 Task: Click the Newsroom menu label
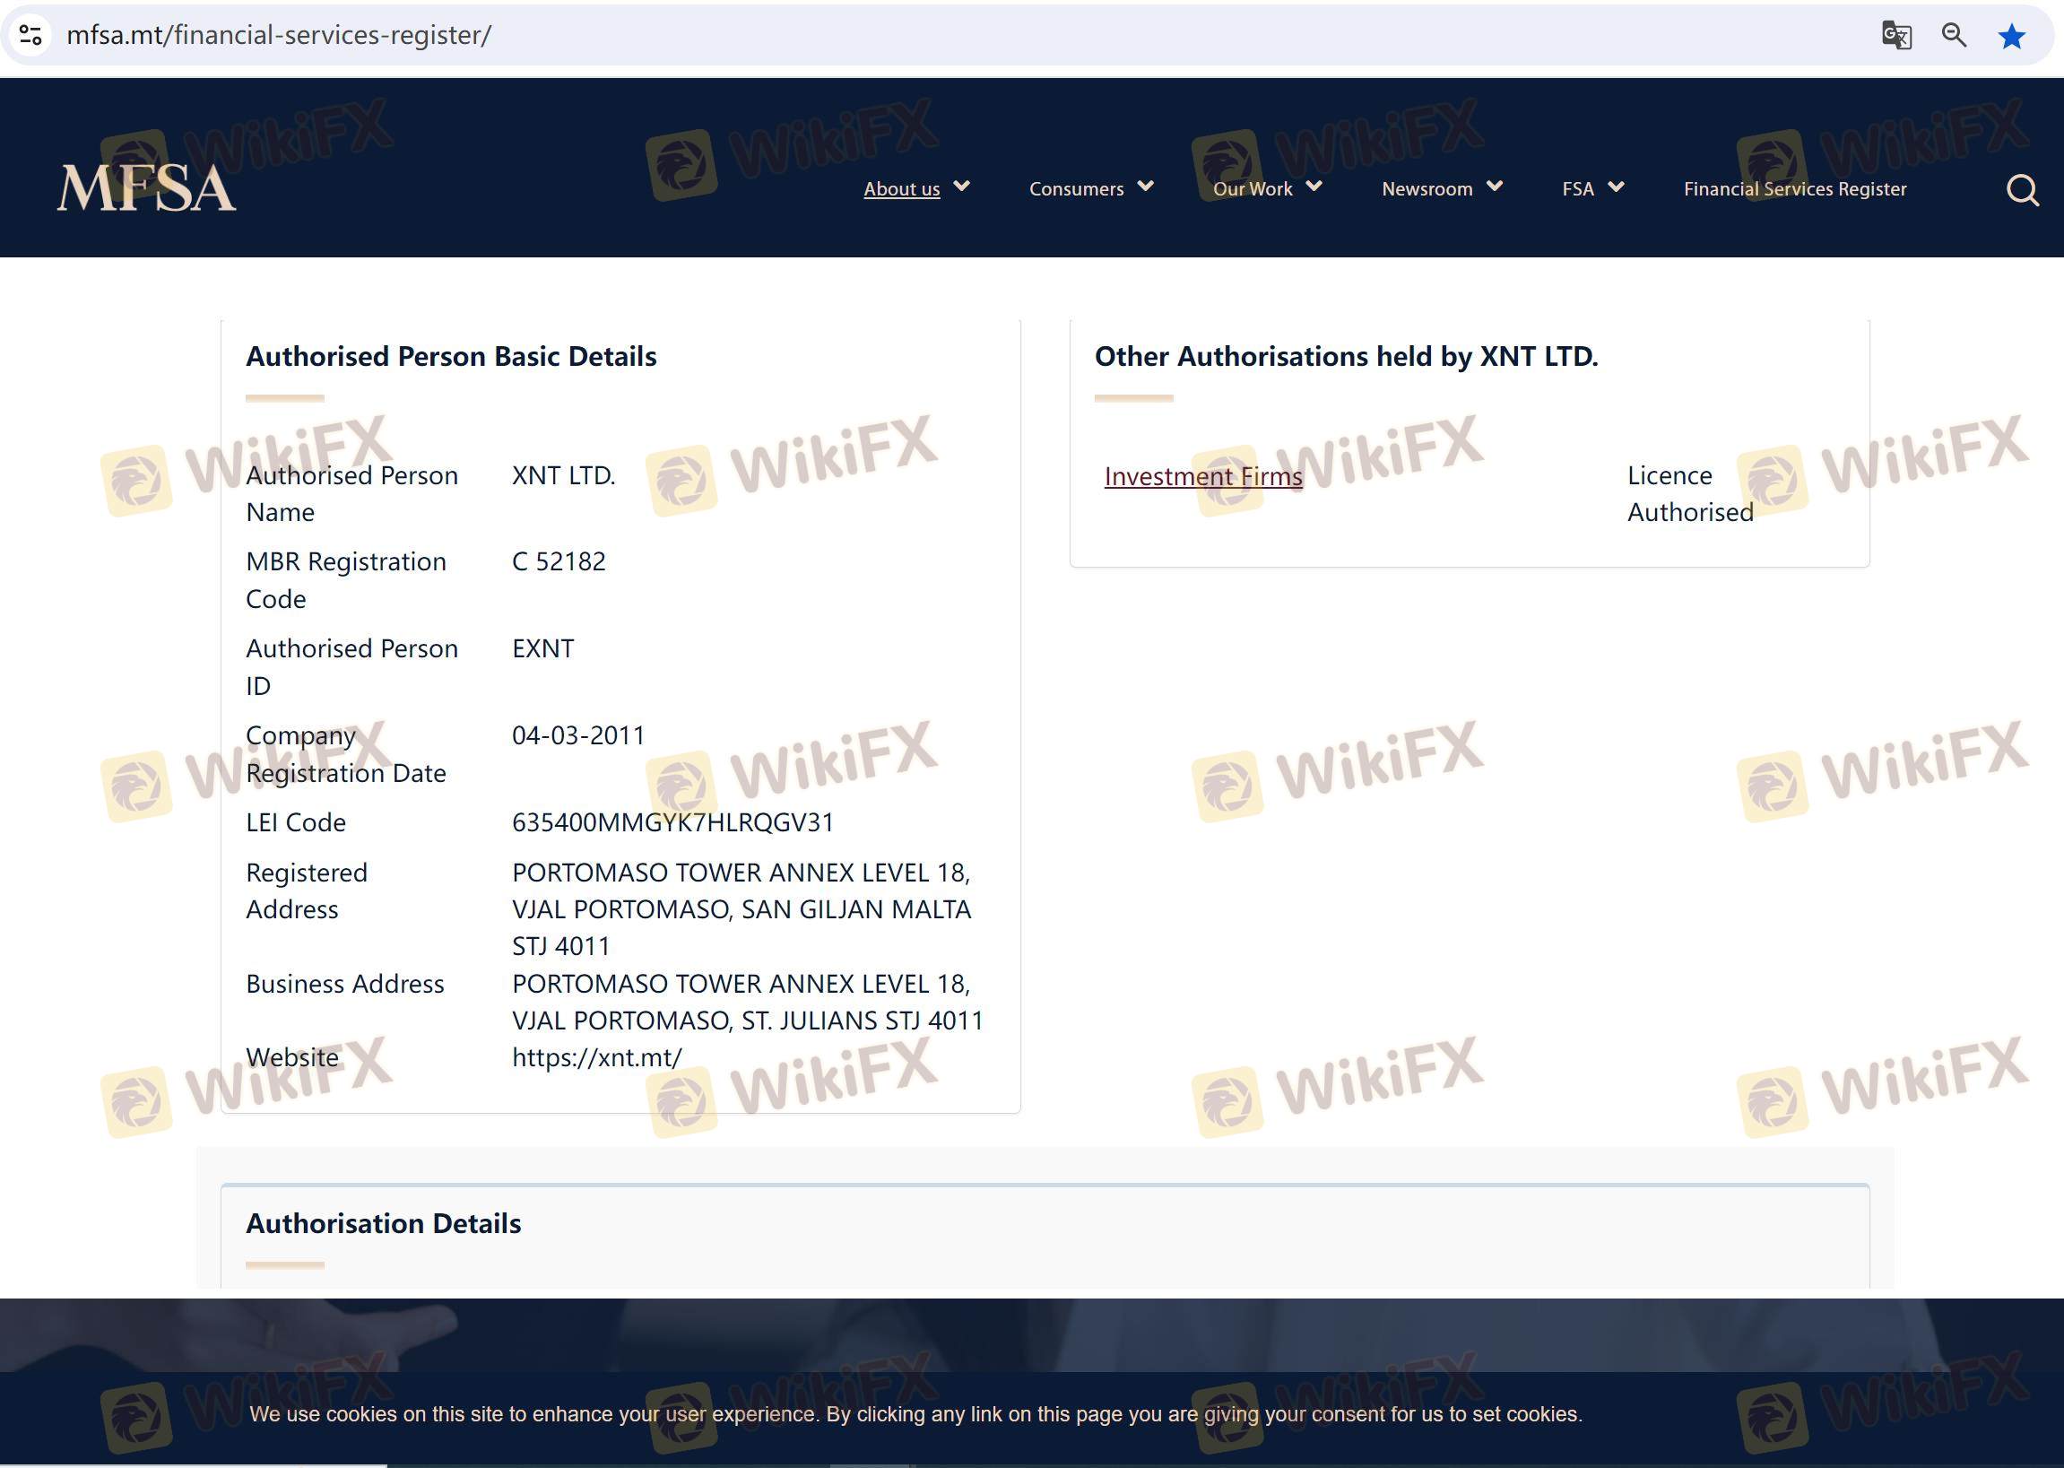[x=1426, y=189]
